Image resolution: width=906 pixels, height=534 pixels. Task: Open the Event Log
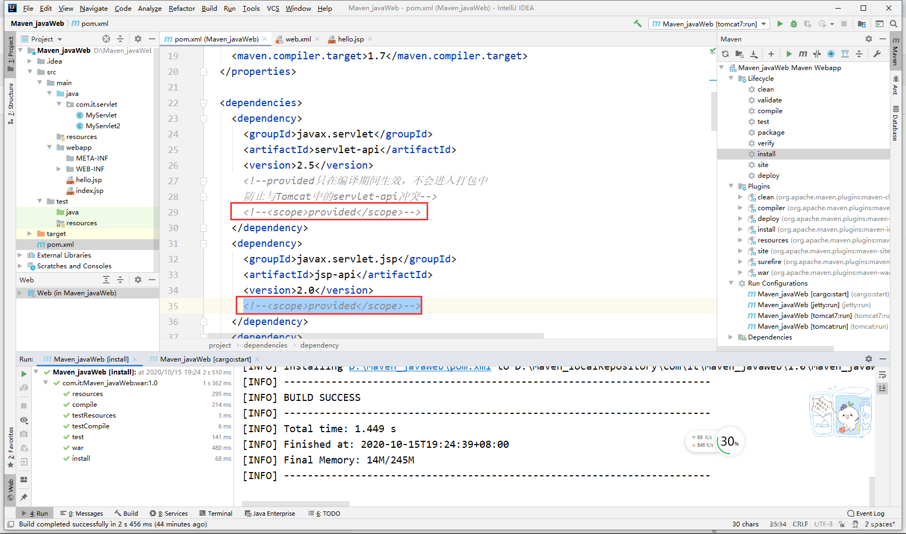click(866, 514)
